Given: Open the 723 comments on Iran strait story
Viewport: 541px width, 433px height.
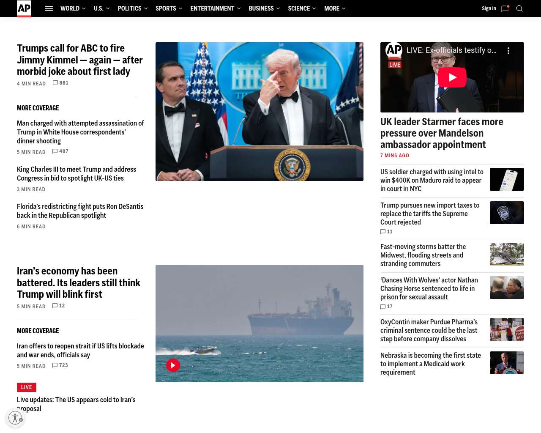Looking at the screenshot, I should (x=60, y=365).
